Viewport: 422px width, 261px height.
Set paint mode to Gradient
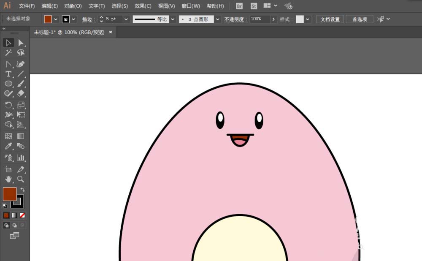point(14,215)
